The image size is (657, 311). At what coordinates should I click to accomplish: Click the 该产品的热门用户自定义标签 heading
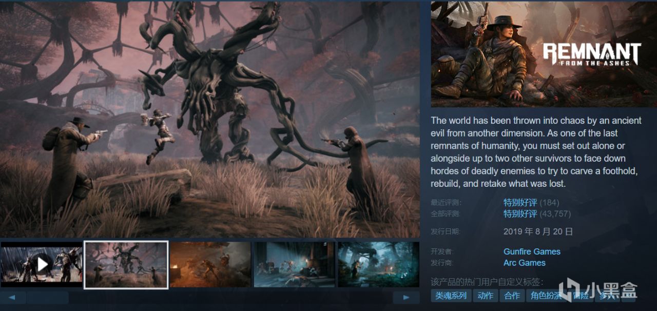487,282
